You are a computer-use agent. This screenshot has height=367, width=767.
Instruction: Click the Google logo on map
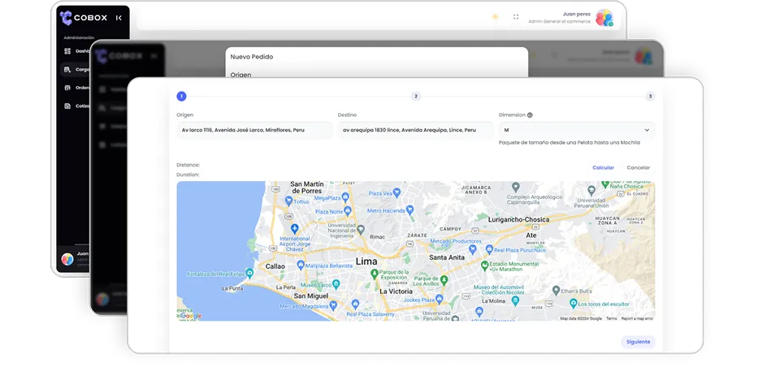coord(191,316)
